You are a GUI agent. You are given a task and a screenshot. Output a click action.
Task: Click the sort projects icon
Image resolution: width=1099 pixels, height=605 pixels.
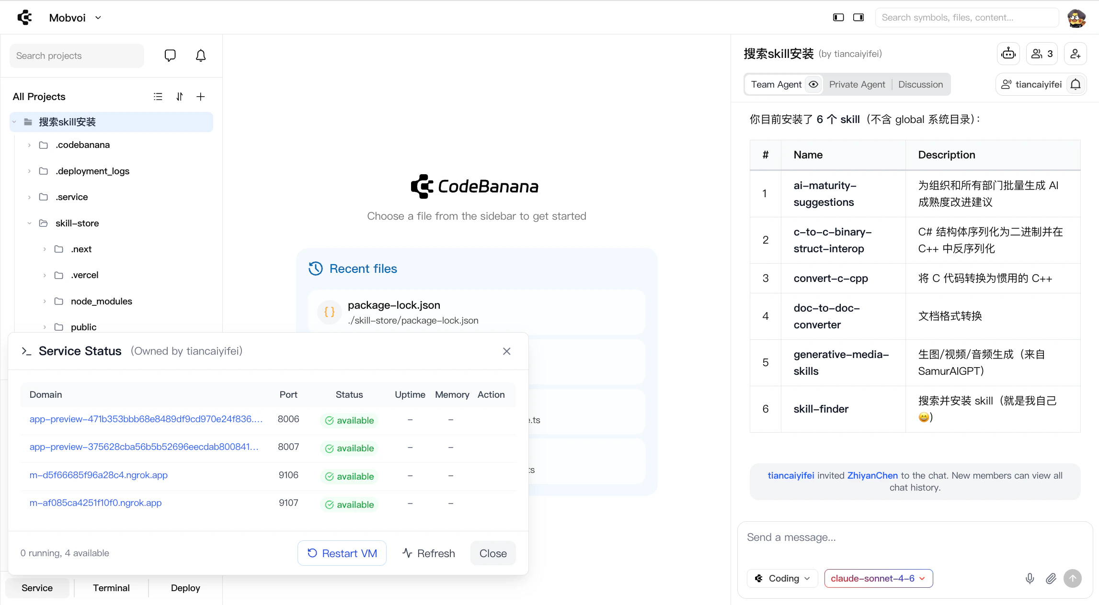(180, 97)
